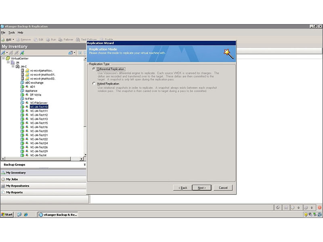Select the N-Filer resource pool
Screen dimensions: 323x242
point(29,99)
